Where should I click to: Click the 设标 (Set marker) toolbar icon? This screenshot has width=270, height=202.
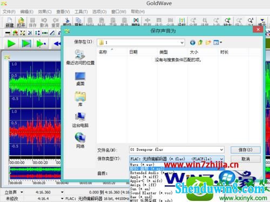coord(182,21)
